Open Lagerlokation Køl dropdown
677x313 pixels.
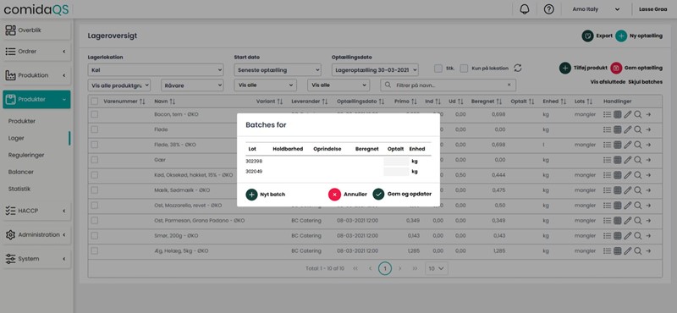[156, 69]
